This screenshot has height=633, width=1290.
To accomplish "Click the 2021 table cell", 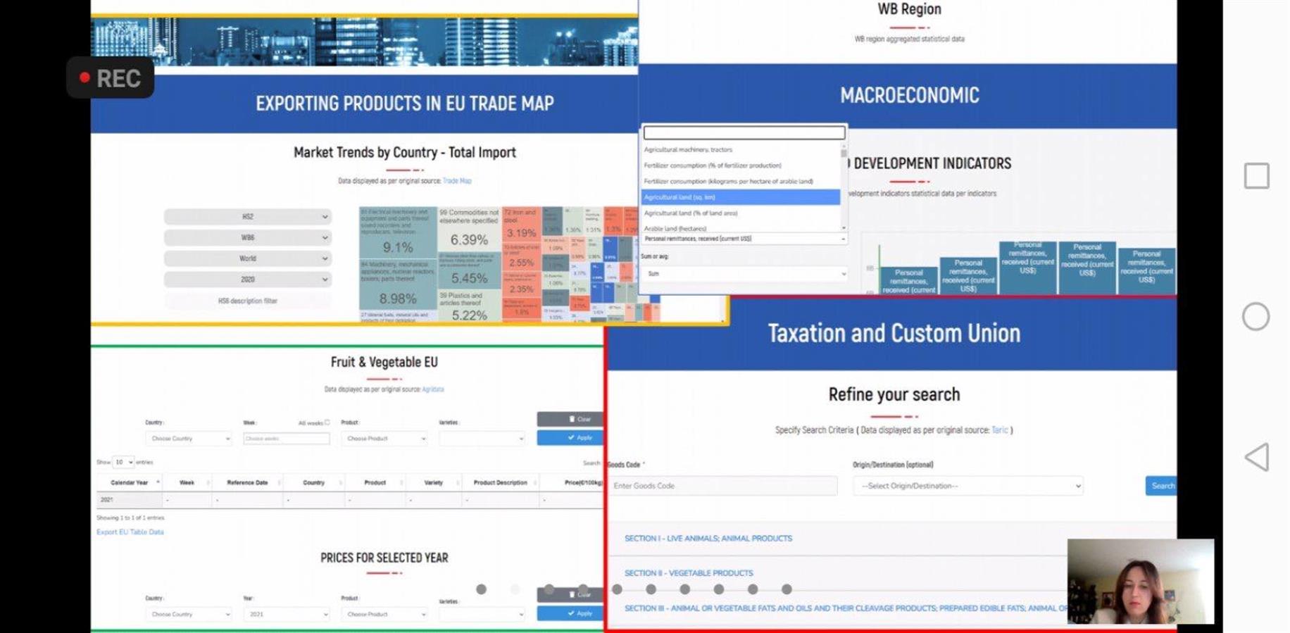I will tap(129, 500).
